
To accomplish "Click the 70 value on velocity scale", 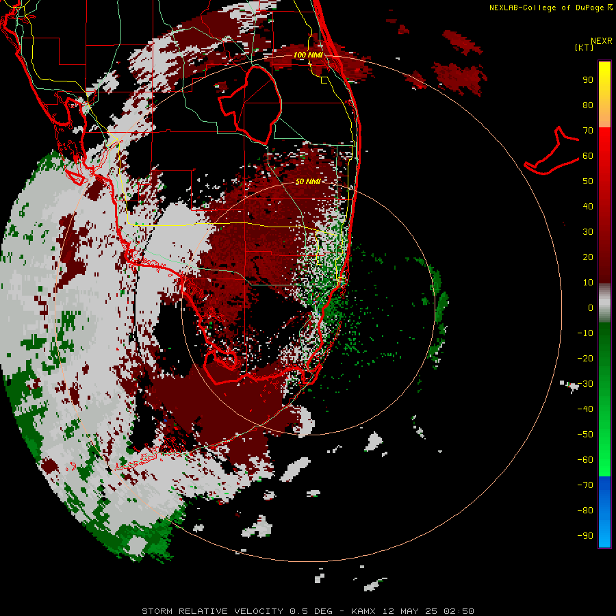I will coord(588,131).
